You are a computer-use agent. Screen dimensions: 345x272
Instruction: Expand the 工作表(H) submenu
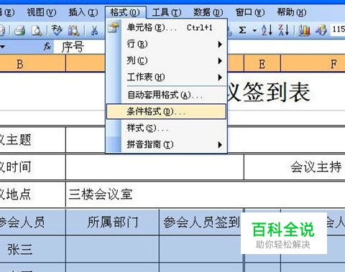tap(166, 77)
